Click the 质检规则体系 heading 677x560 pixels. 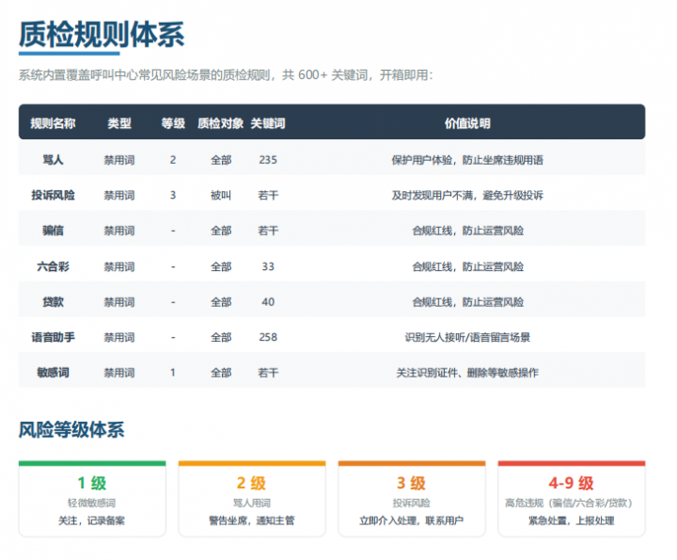click(102, 35)
